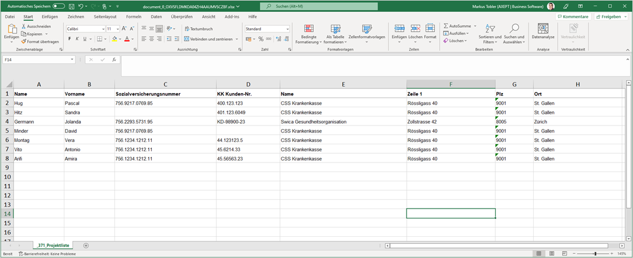Image resolution: width=633 pixels, height=258 pixels.
Task: Click the text orientation icon
Action: [170, 29]
